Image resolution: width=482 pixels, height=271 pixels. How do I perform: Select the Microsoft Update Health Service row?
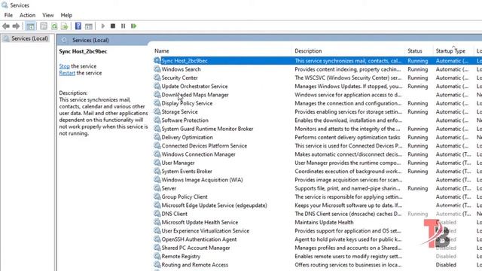pos(318,222)
